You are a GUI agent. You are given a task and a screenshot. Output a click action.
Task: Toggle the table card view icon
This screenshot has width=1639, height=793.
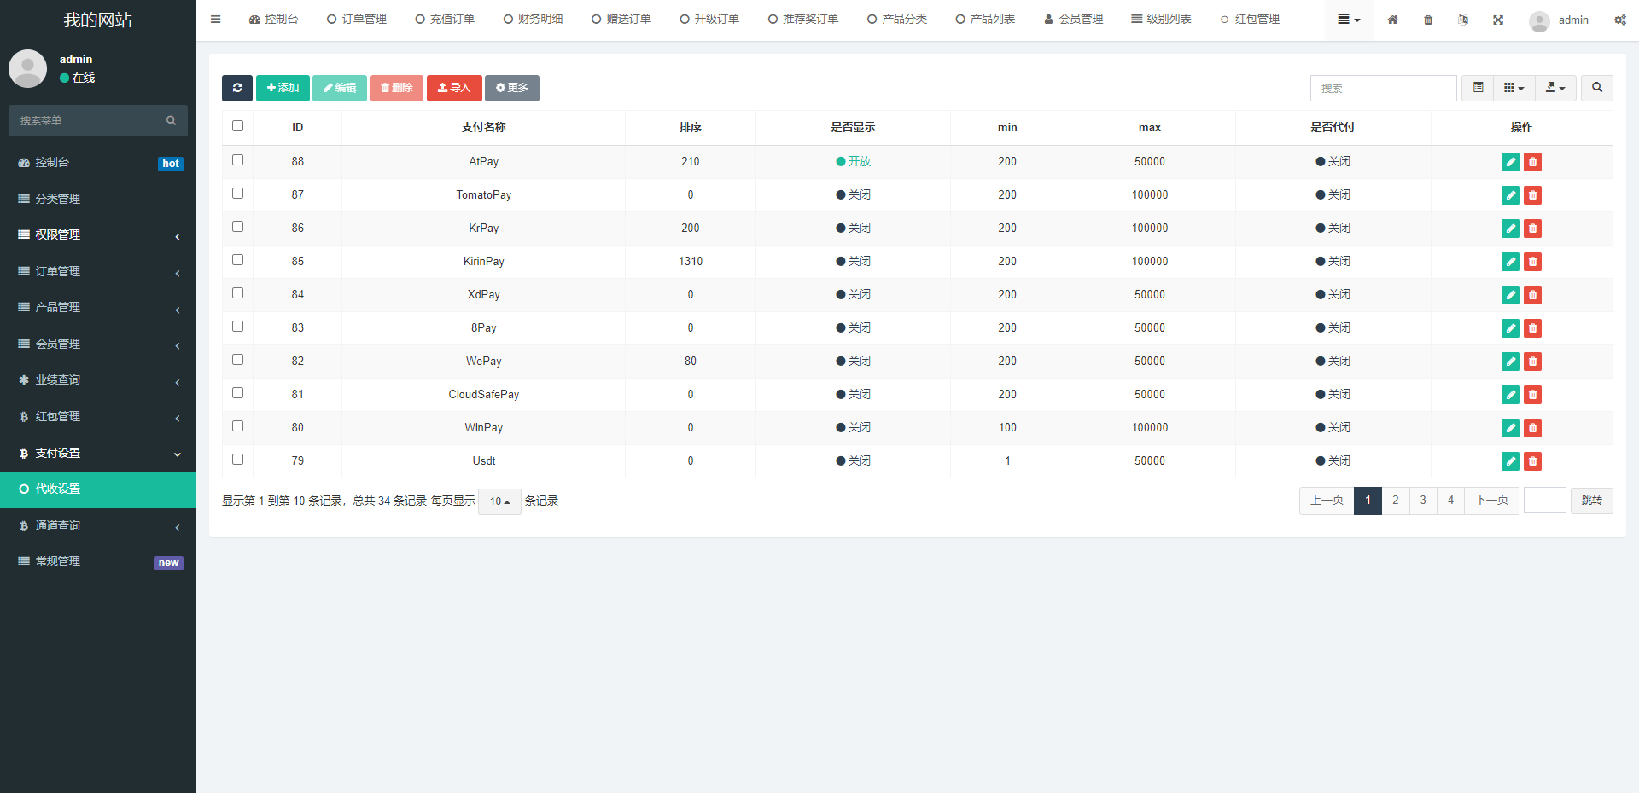(x=1478, y=88)
